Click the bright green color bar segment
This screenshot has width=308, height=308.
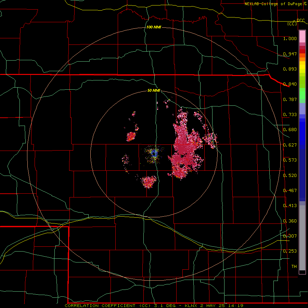coord(302,93)
